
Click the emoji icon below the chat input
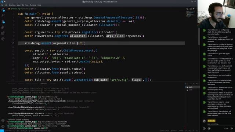click(x=204, y=128)
